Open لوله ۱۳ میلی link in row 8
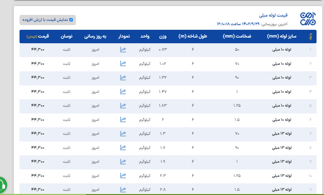 pos(282,147)
